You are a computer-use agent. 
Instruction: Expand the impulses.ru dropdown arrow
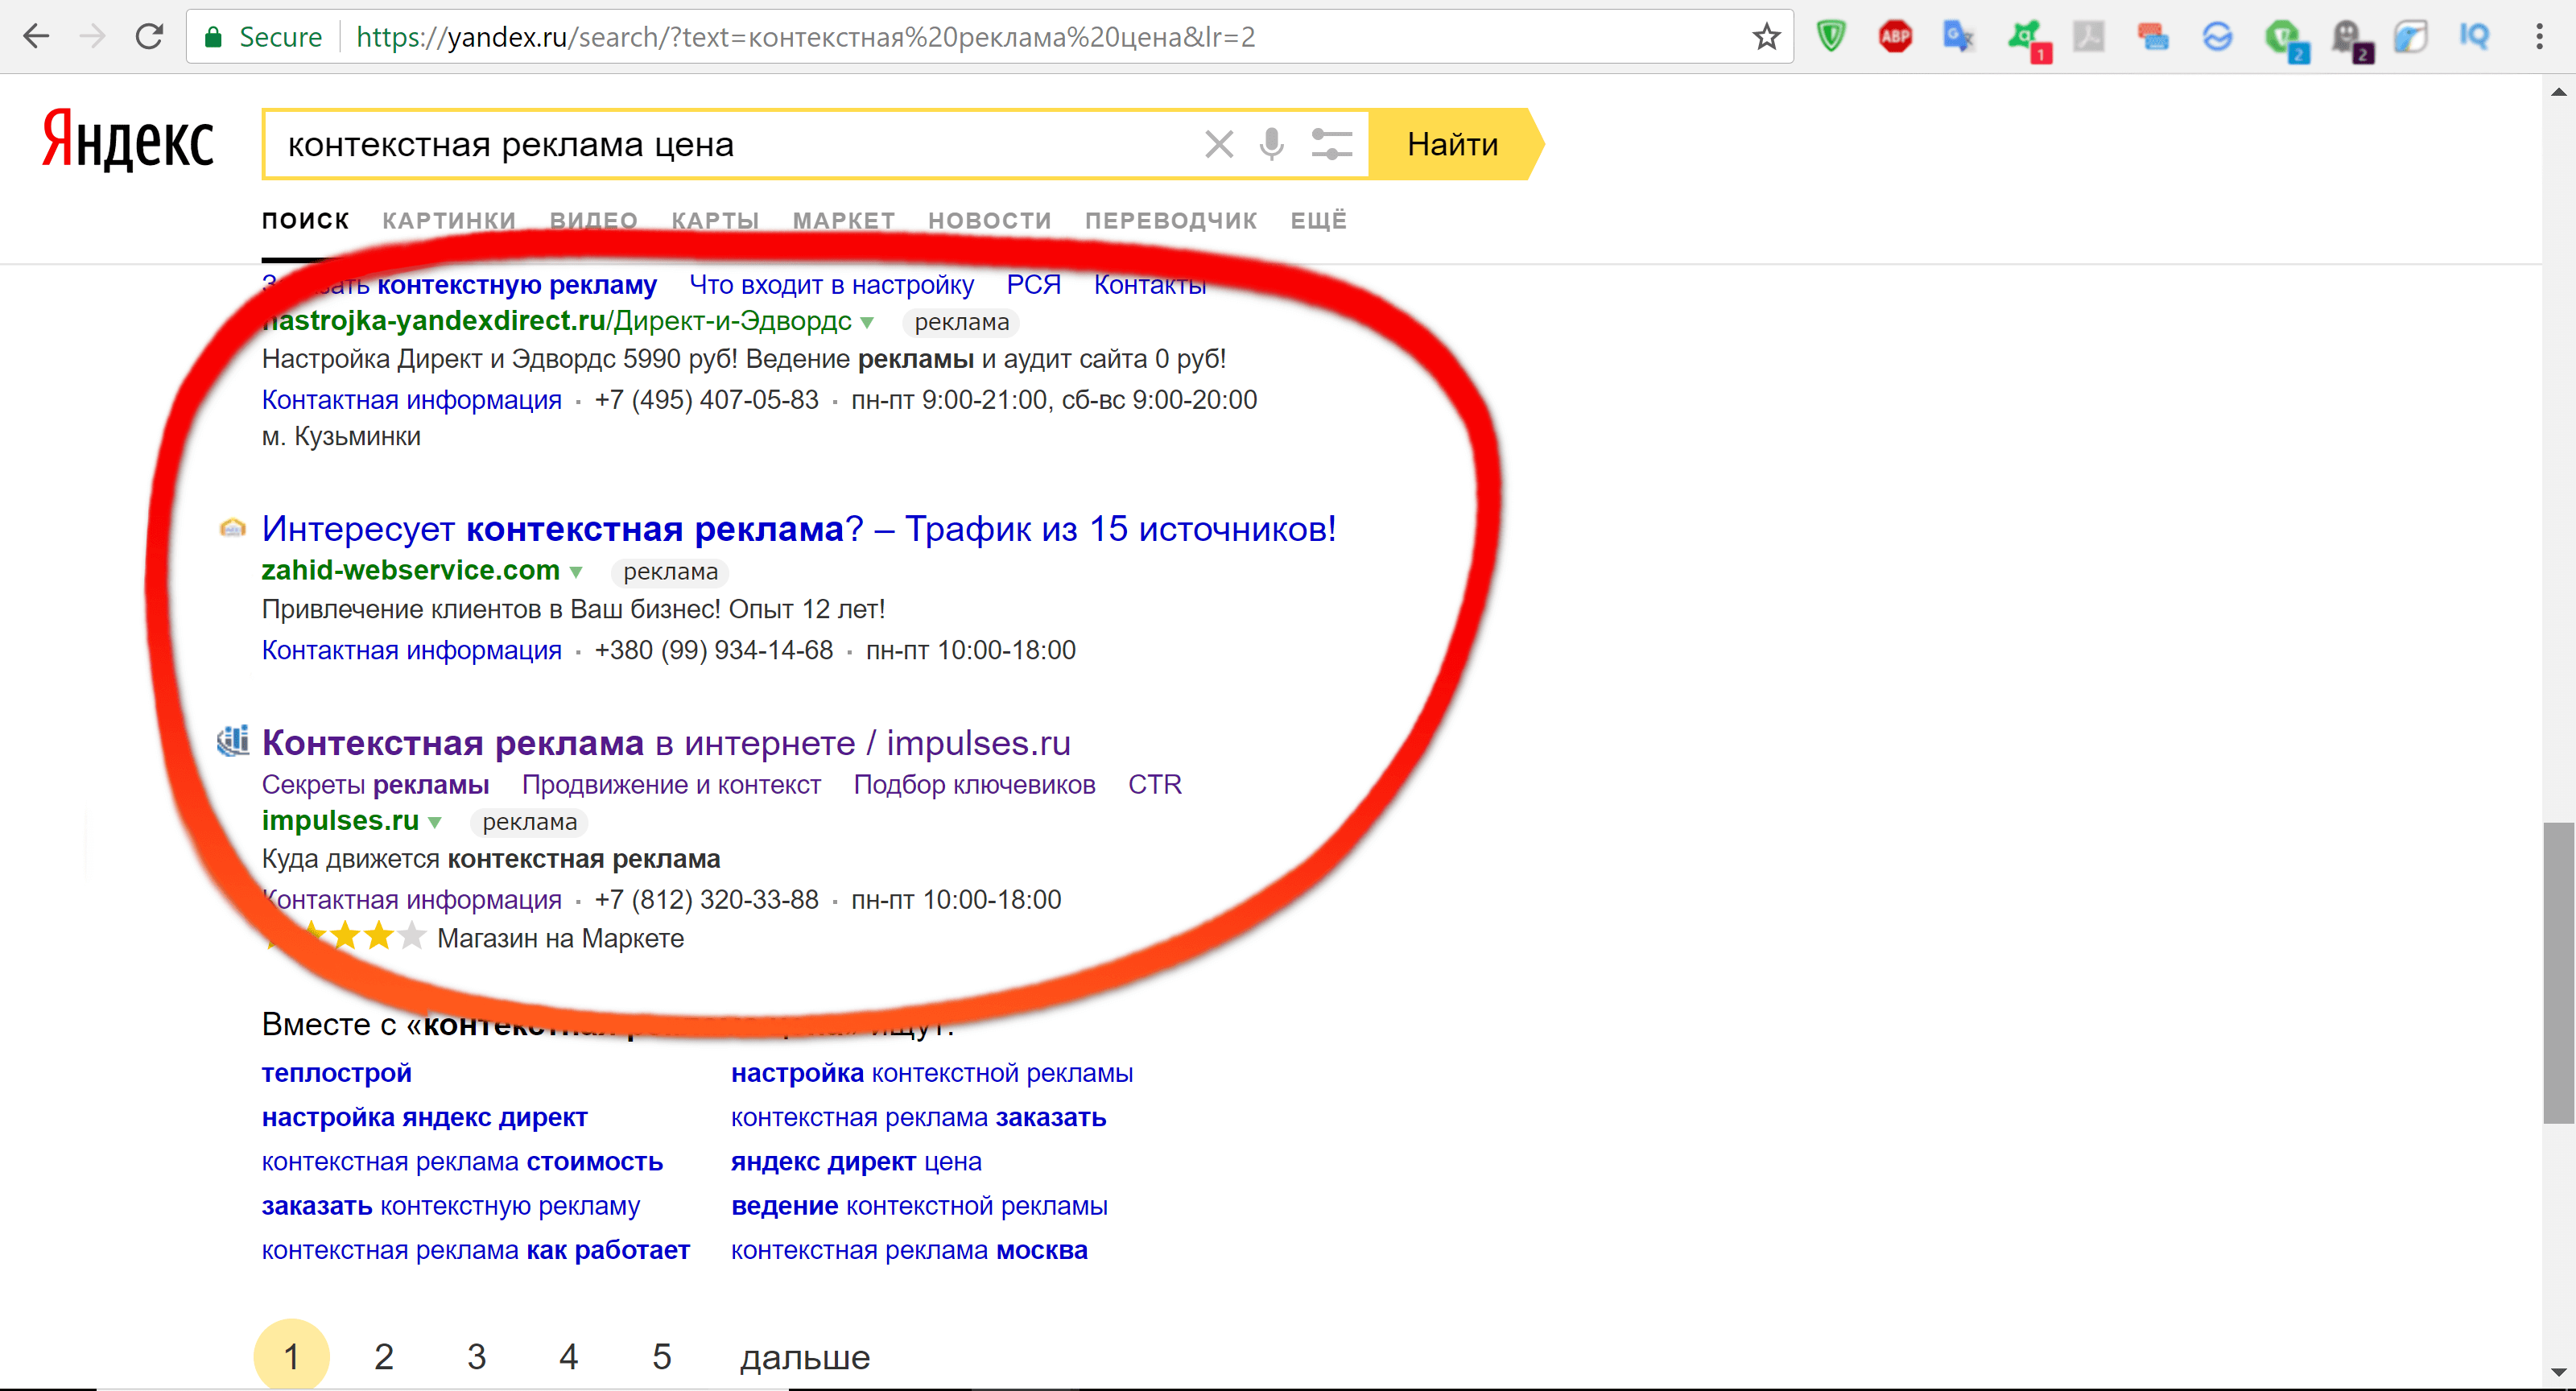(x=435, y=822)
